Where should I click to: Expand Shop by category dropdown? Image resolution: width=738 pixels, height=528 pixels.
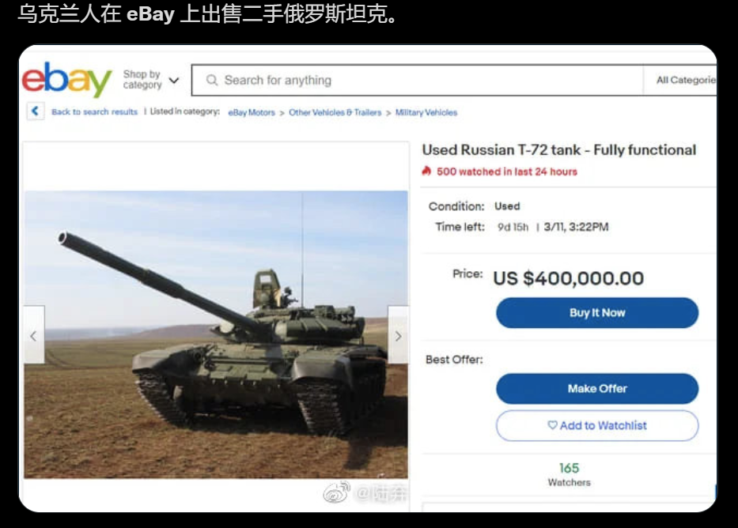pos(151,80)
